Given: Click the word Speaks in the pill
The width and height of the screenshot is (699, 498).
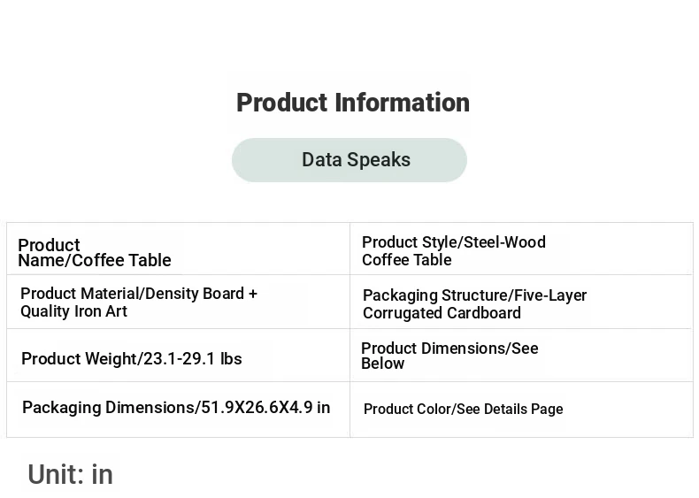Looking at the screenshot, I should click(x=379, y=159).
